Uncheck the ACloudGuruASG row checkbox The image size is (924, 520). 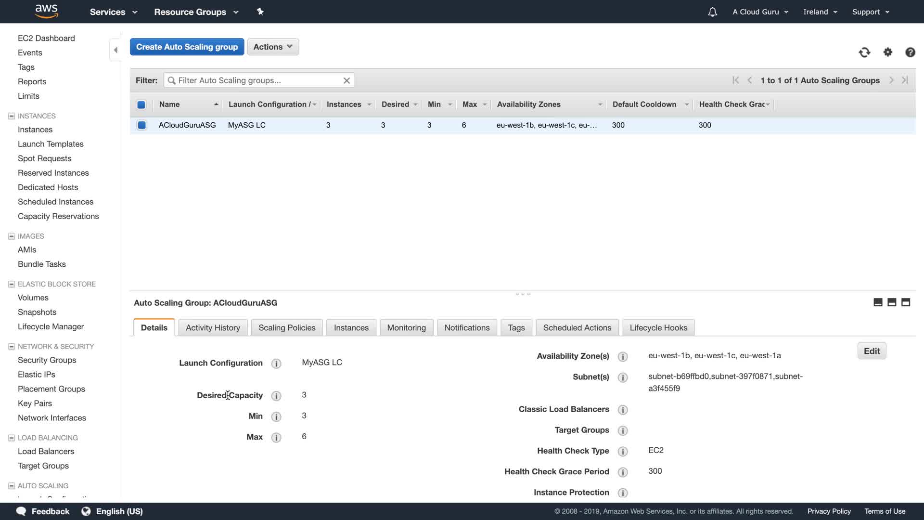tap(141, 125)
